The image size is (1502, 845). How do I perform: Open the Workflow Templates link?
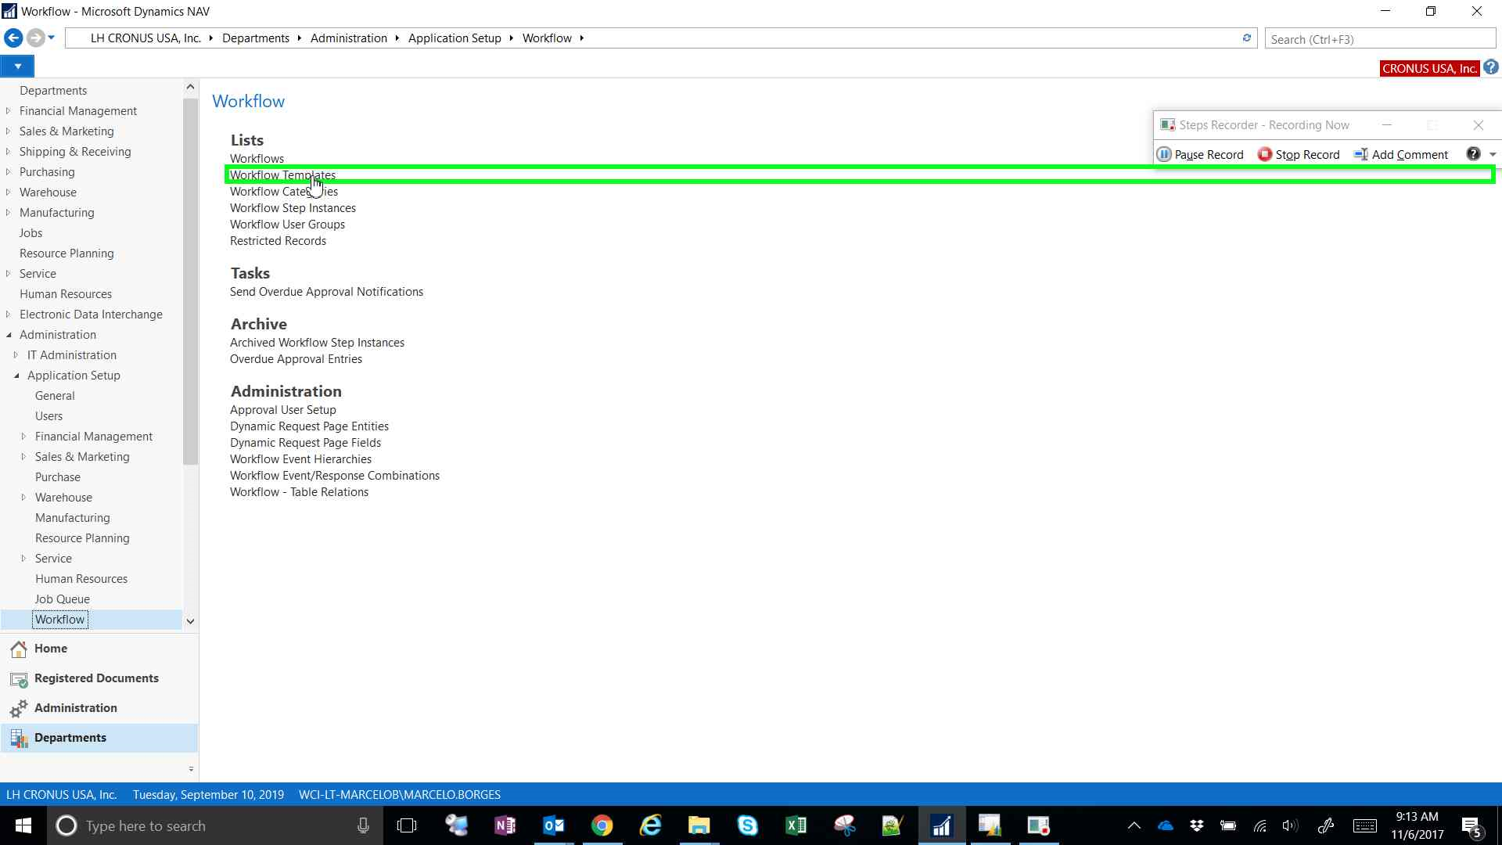tap(282, 175)
